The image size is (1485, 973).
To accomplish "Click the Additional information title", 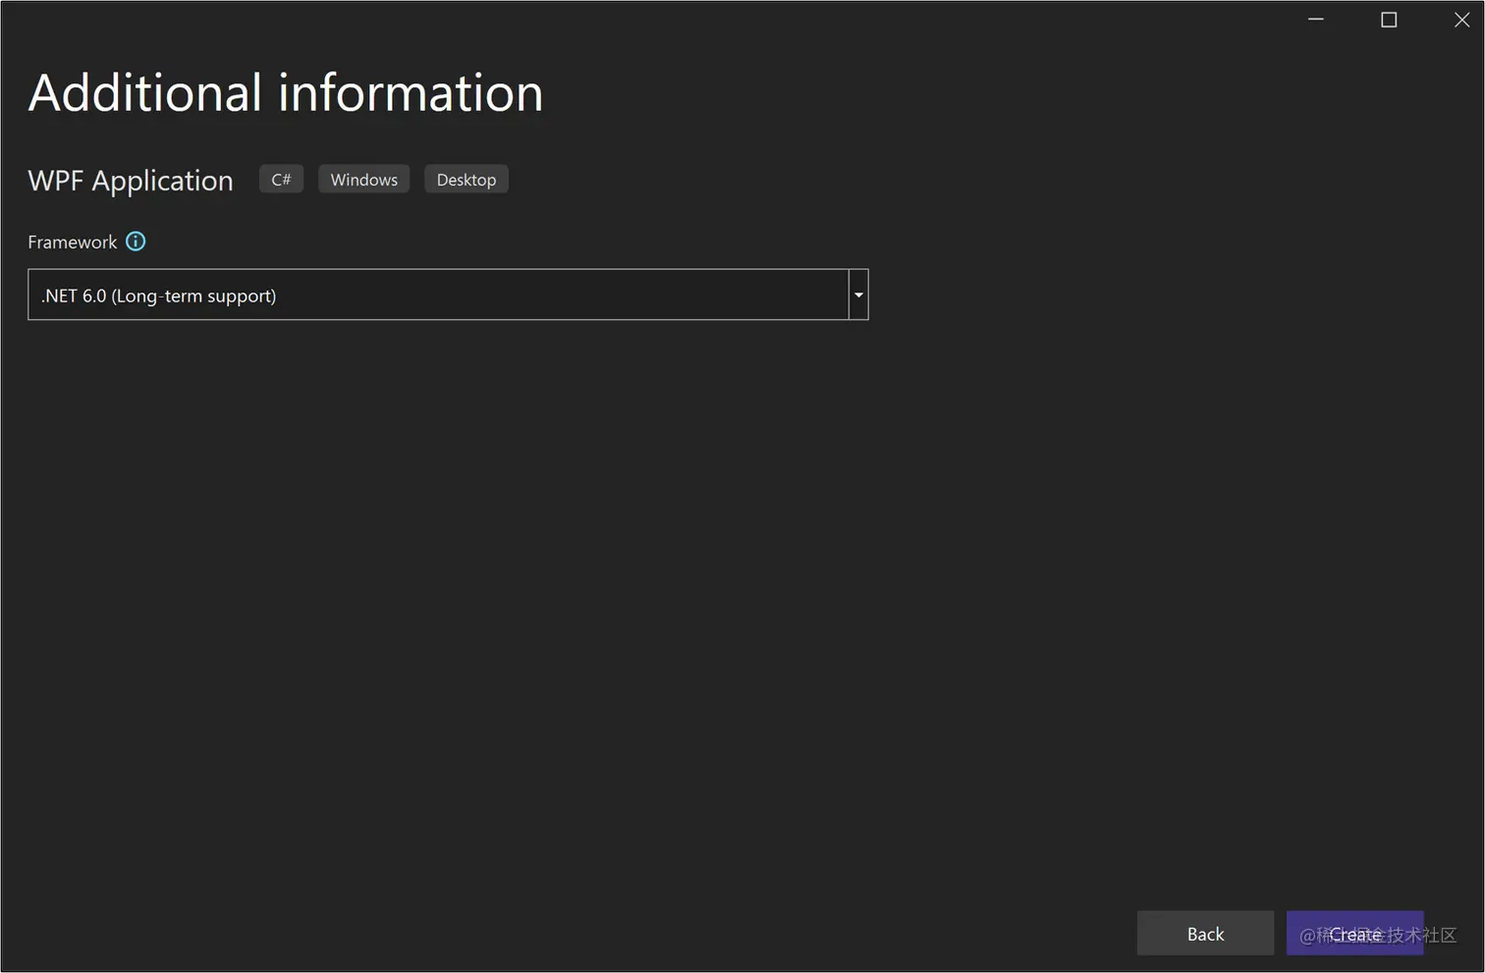I will [286, 92].
